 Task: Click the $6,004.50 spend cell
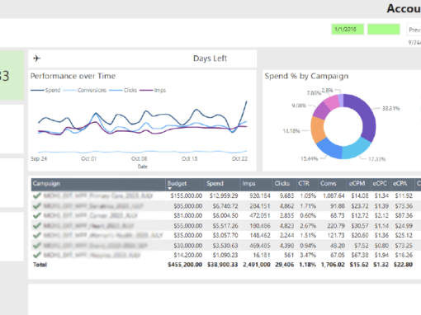[x=225, y=215]
